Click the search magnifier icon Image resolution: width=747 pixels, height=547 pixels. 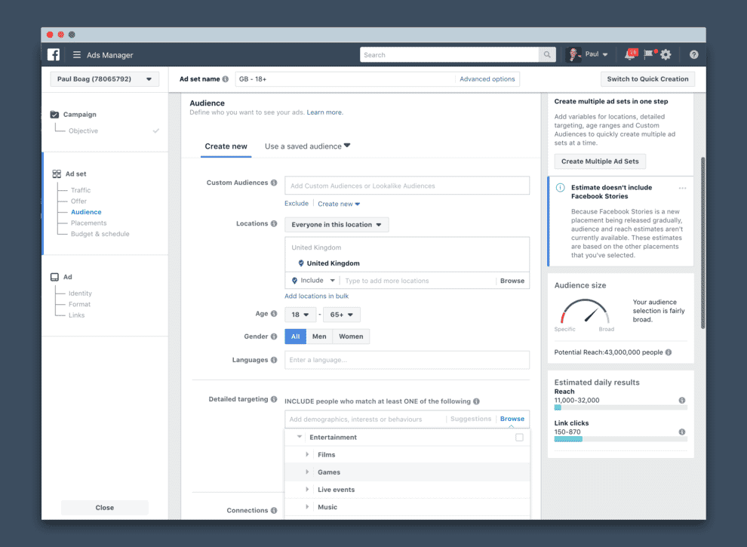tap(548, 55)
